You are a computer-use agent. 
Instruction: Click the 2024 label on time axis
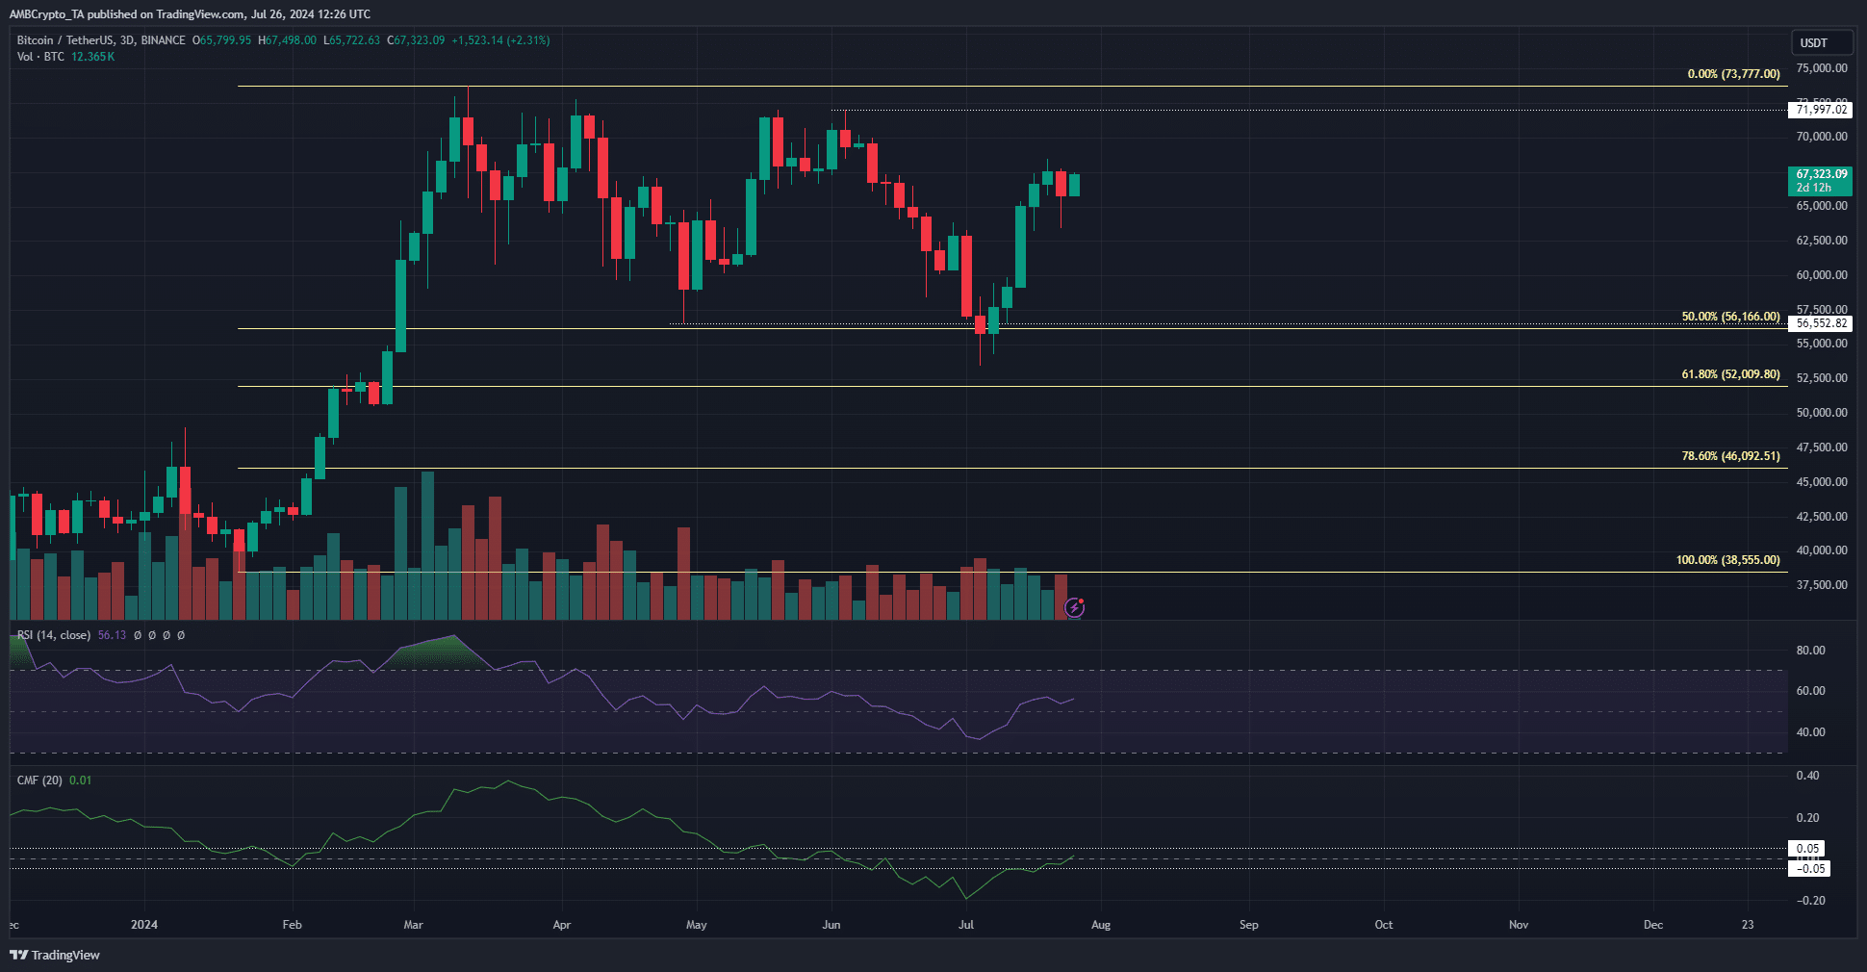click(144, 925)
